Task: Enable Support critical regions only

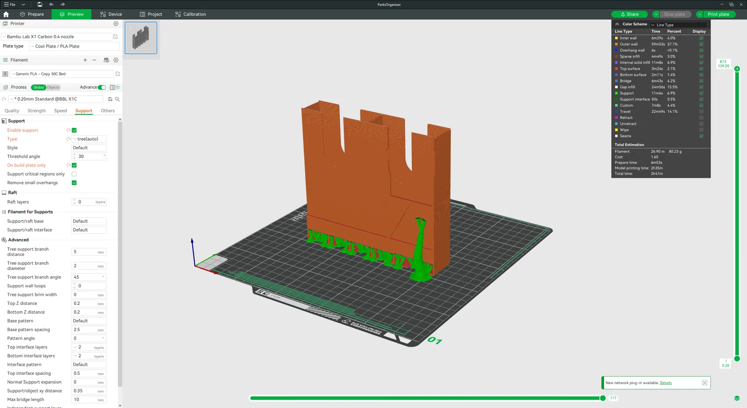Action: tap(74, 174)
